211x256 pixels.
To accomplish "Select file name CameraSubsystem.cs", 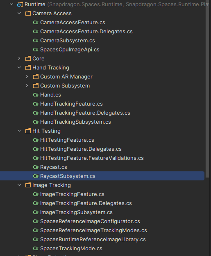I will [68, 41].
